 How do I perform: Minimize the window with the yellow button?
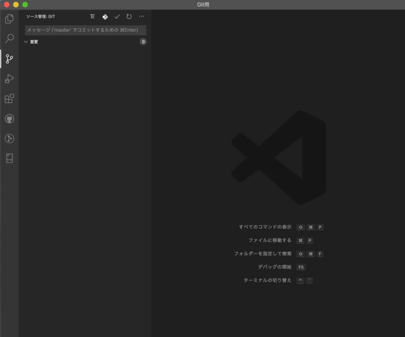click(16, 5)
